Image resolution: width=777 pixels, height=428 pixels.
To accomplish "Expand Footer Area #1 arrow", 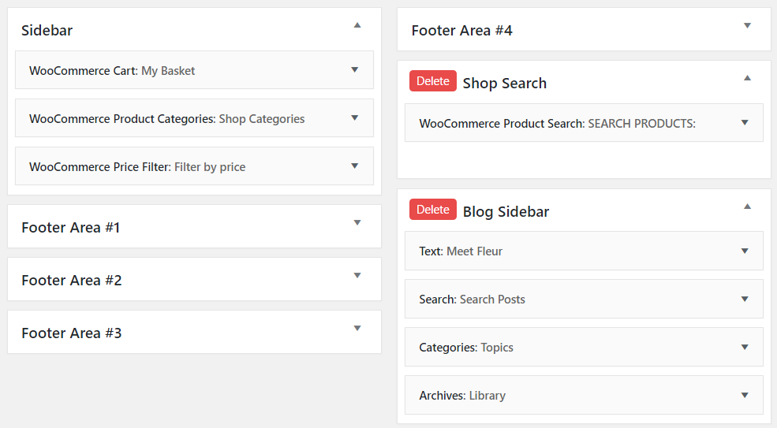I will (357, 223).
